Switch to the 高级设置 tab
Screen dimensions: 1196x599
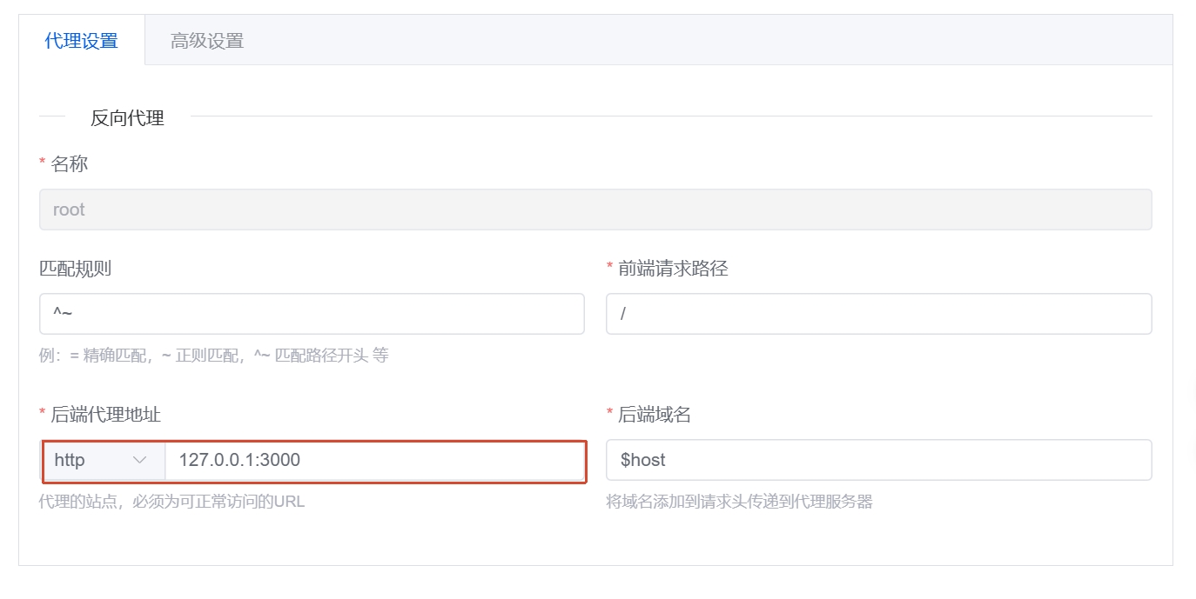[206, 40]
